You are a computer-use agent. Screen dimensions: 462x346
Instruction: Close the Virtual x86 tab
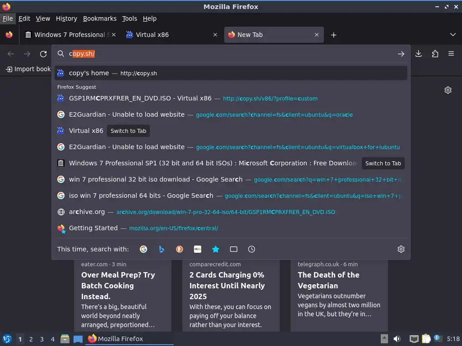point(215,35)
